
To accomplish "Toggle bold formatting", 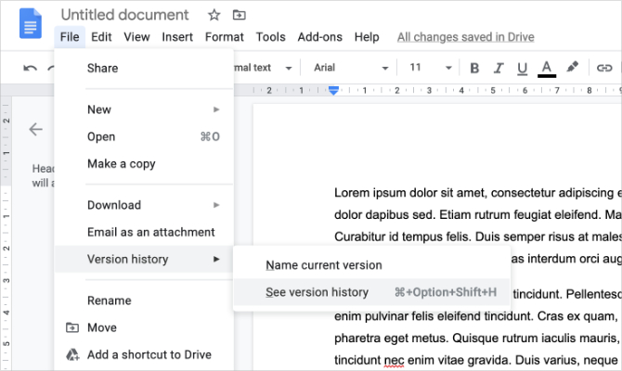I will [x=474, y=68].
